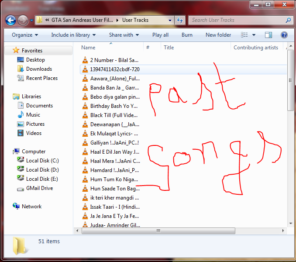This screenshot has height=262, width=296.
Task: Select file name Issak Taari - I (Hindi...
Action: [x=115, y=207]
